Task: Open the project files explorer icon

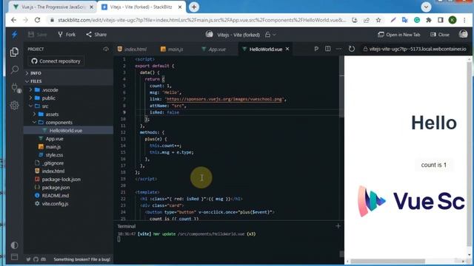Action: click(14, 52)
